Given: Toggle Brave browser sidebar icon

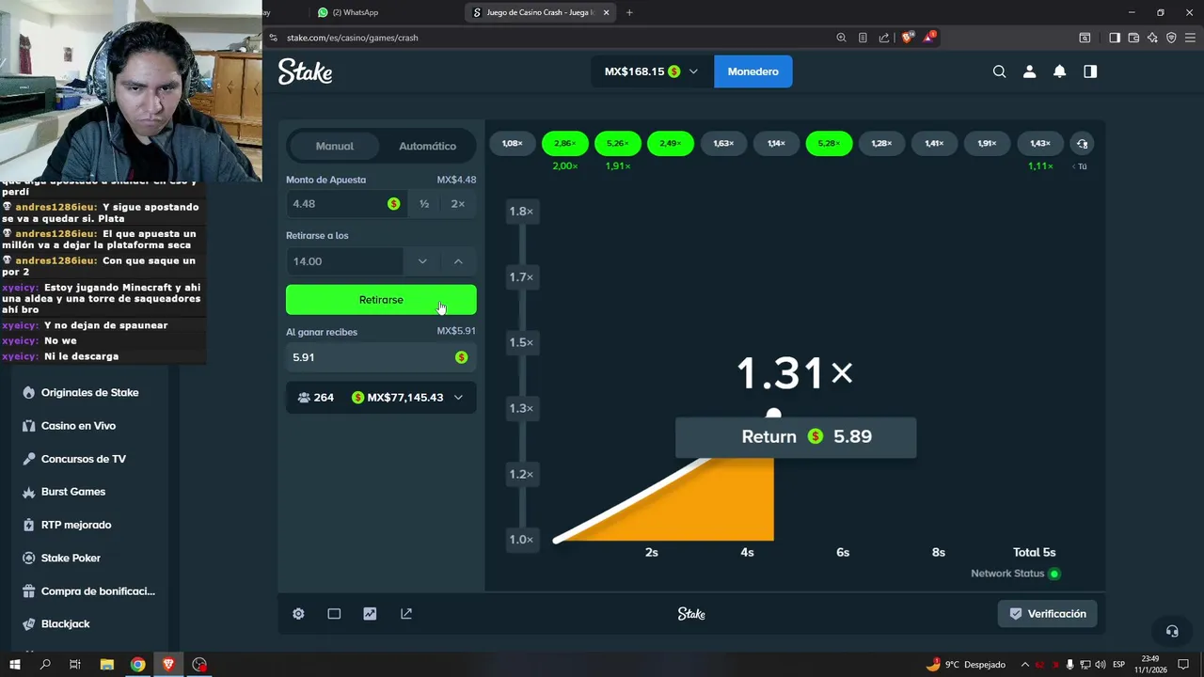Looking at the screenshot, I should click(x=1115, y=38).
